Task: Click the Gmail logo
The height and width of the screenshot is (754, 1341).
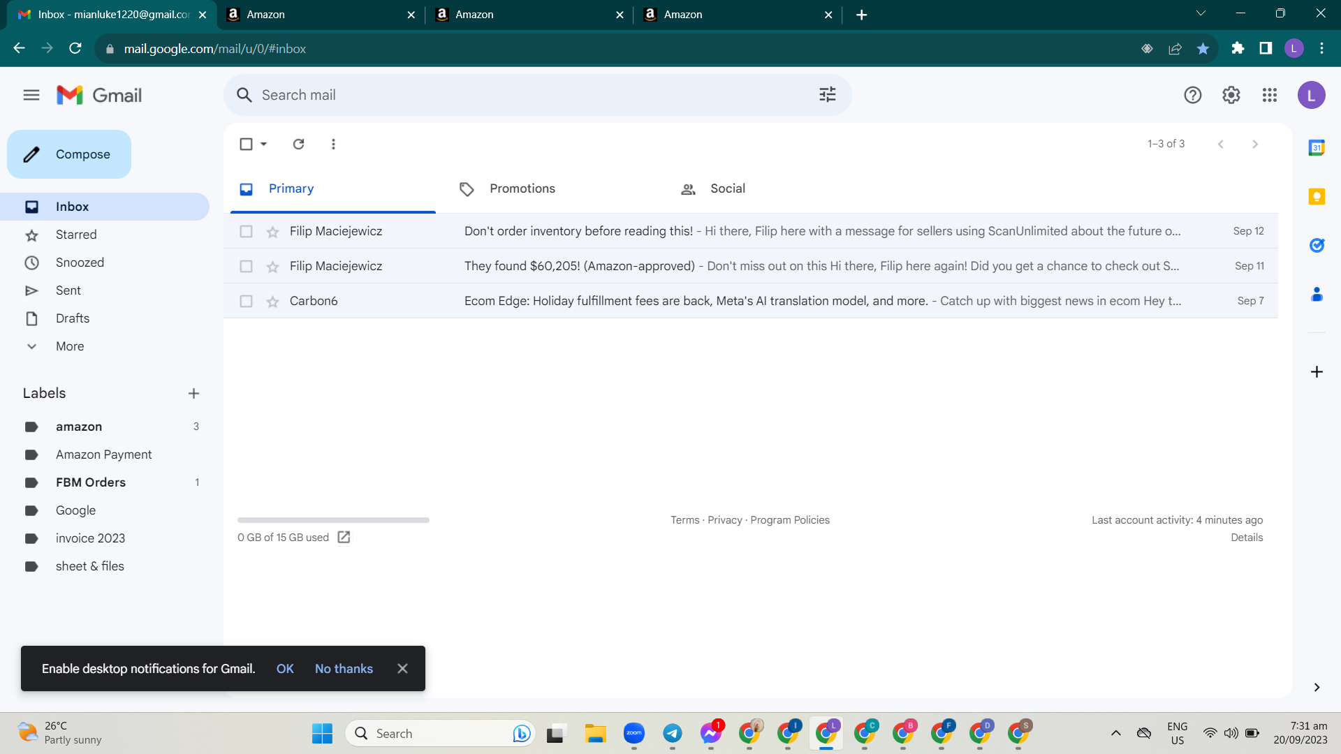Action: coord(99,95)
